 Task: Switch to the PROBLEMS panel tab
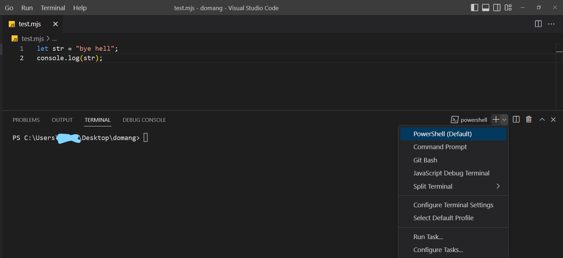tap(26, 120)
